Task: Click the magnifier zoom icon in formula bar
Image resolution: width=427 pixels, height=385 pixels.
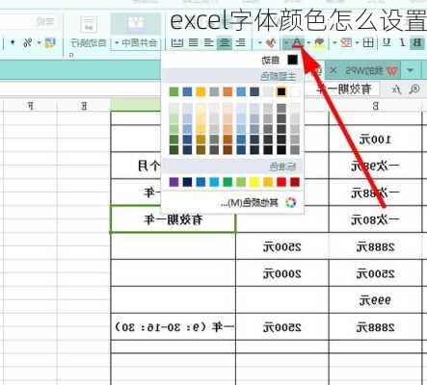Action: (414, 90)
